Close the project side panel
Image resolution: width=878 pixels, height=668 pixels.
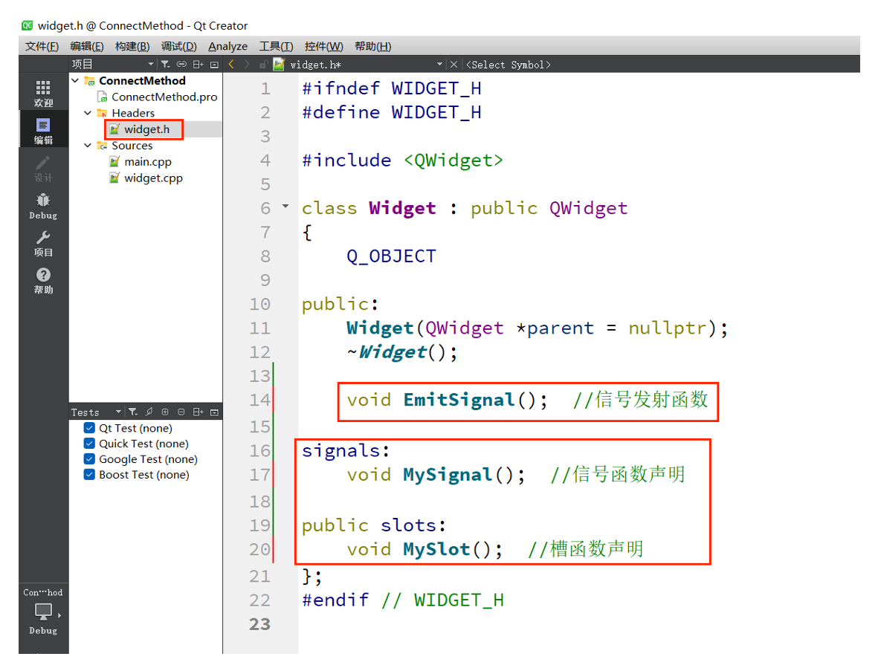point(214,65)
